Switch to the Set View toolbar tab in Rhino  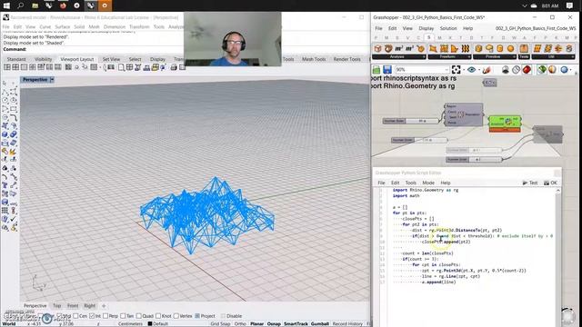coord(111,59)
